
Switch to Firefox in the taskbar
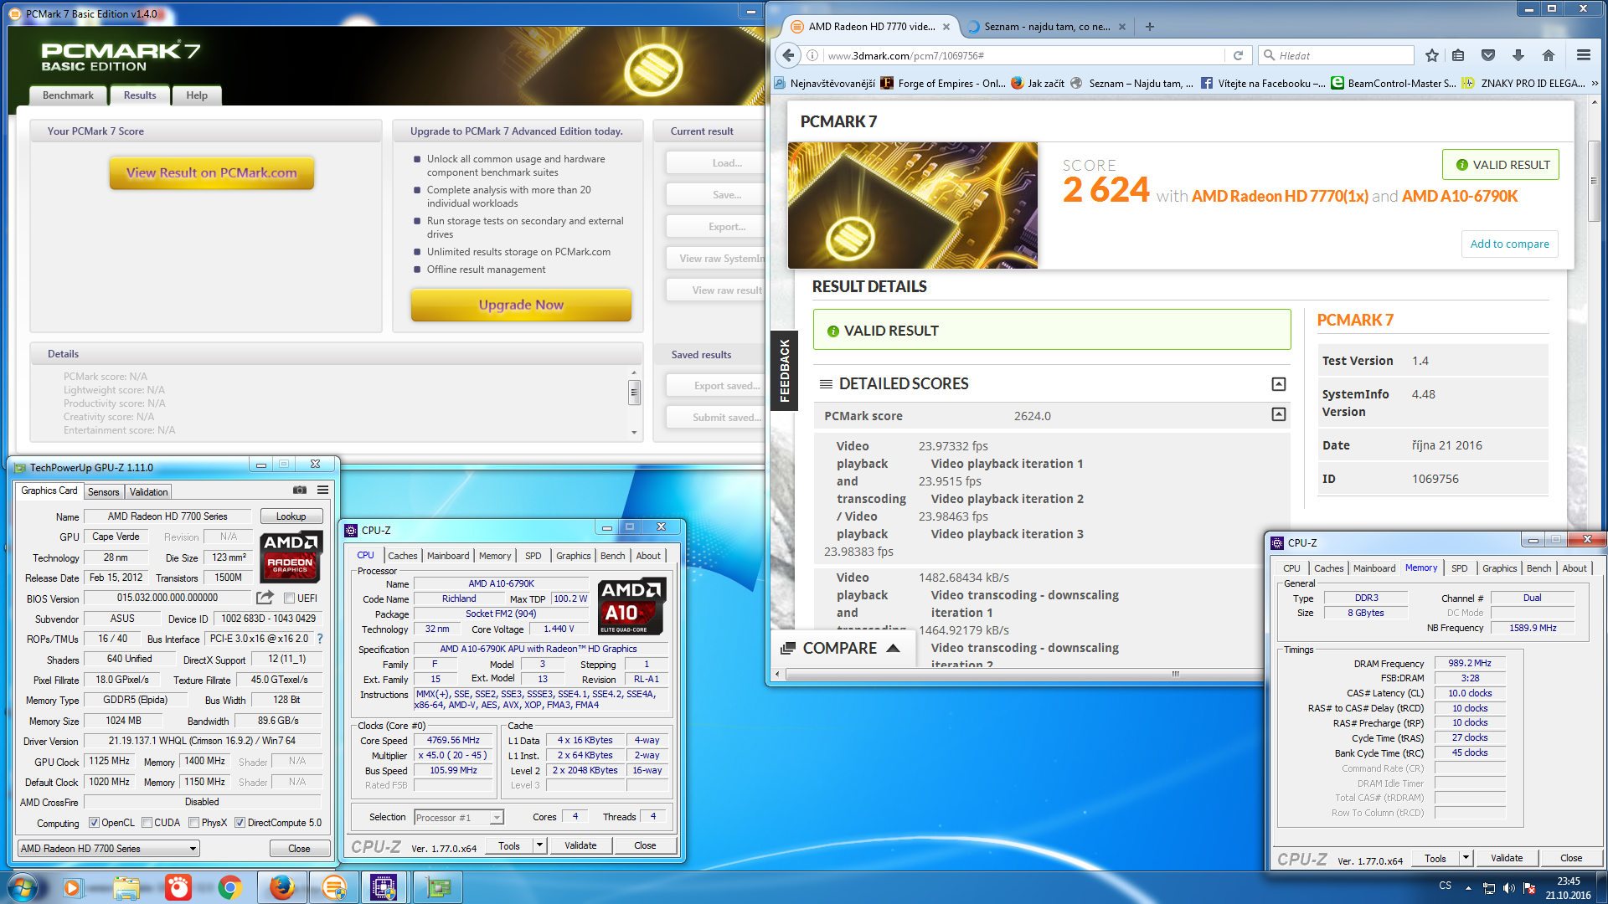(x=282, y=887)
